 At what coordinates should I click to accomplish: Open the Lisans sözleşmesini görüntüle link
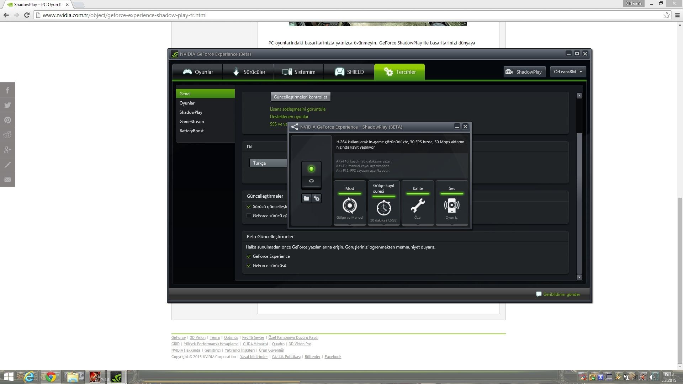[x=297, y=109]
